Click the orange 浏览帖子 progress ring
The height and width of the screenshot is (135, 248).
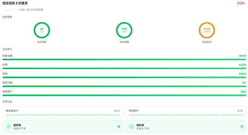(207, 30)
